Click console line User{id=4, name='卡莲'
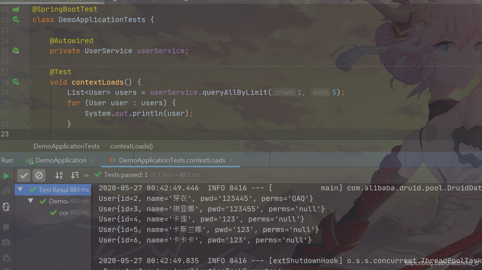 pos(202,219)
